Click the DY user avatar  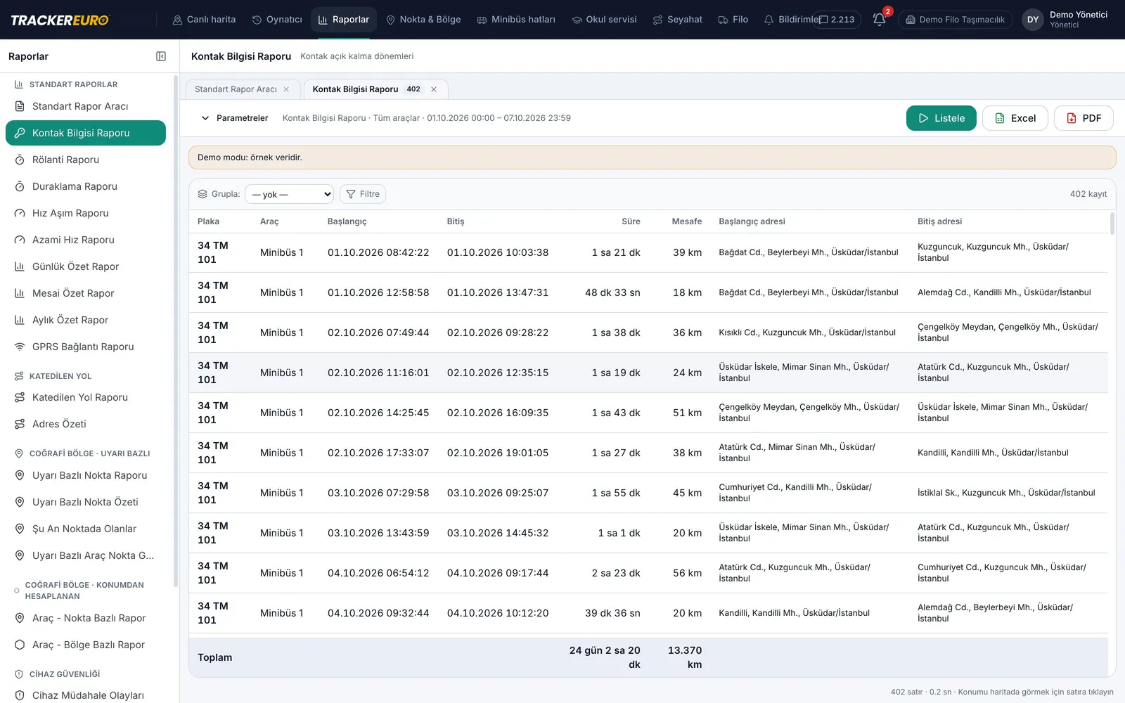(1033, 20)
